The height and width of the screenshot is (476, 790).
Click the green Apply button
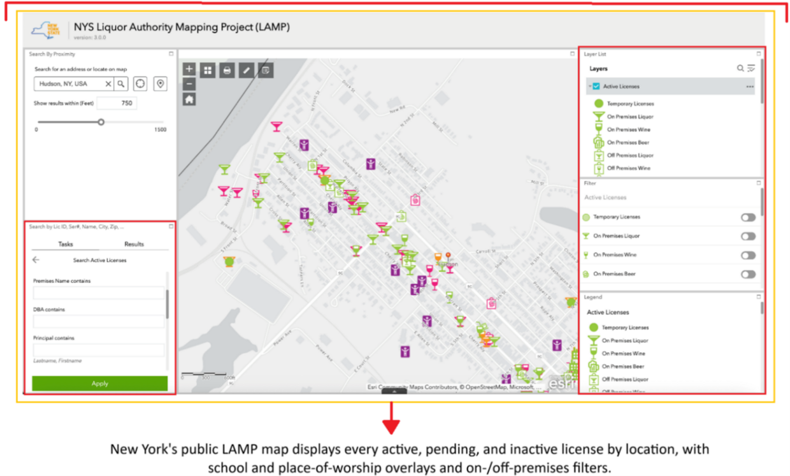tap(100, 384)
